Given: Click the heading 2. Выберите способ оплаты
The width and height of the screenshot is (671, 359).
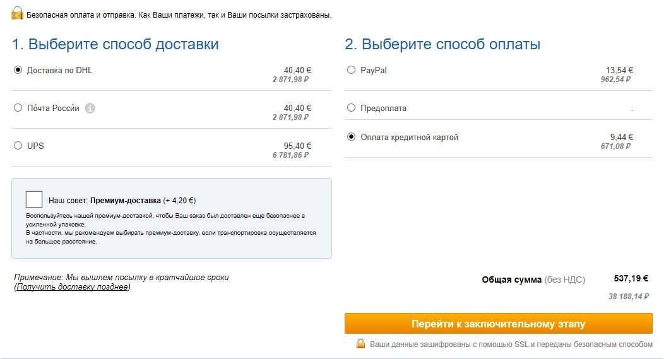Looking at the screenshot, I should [442, 45].
